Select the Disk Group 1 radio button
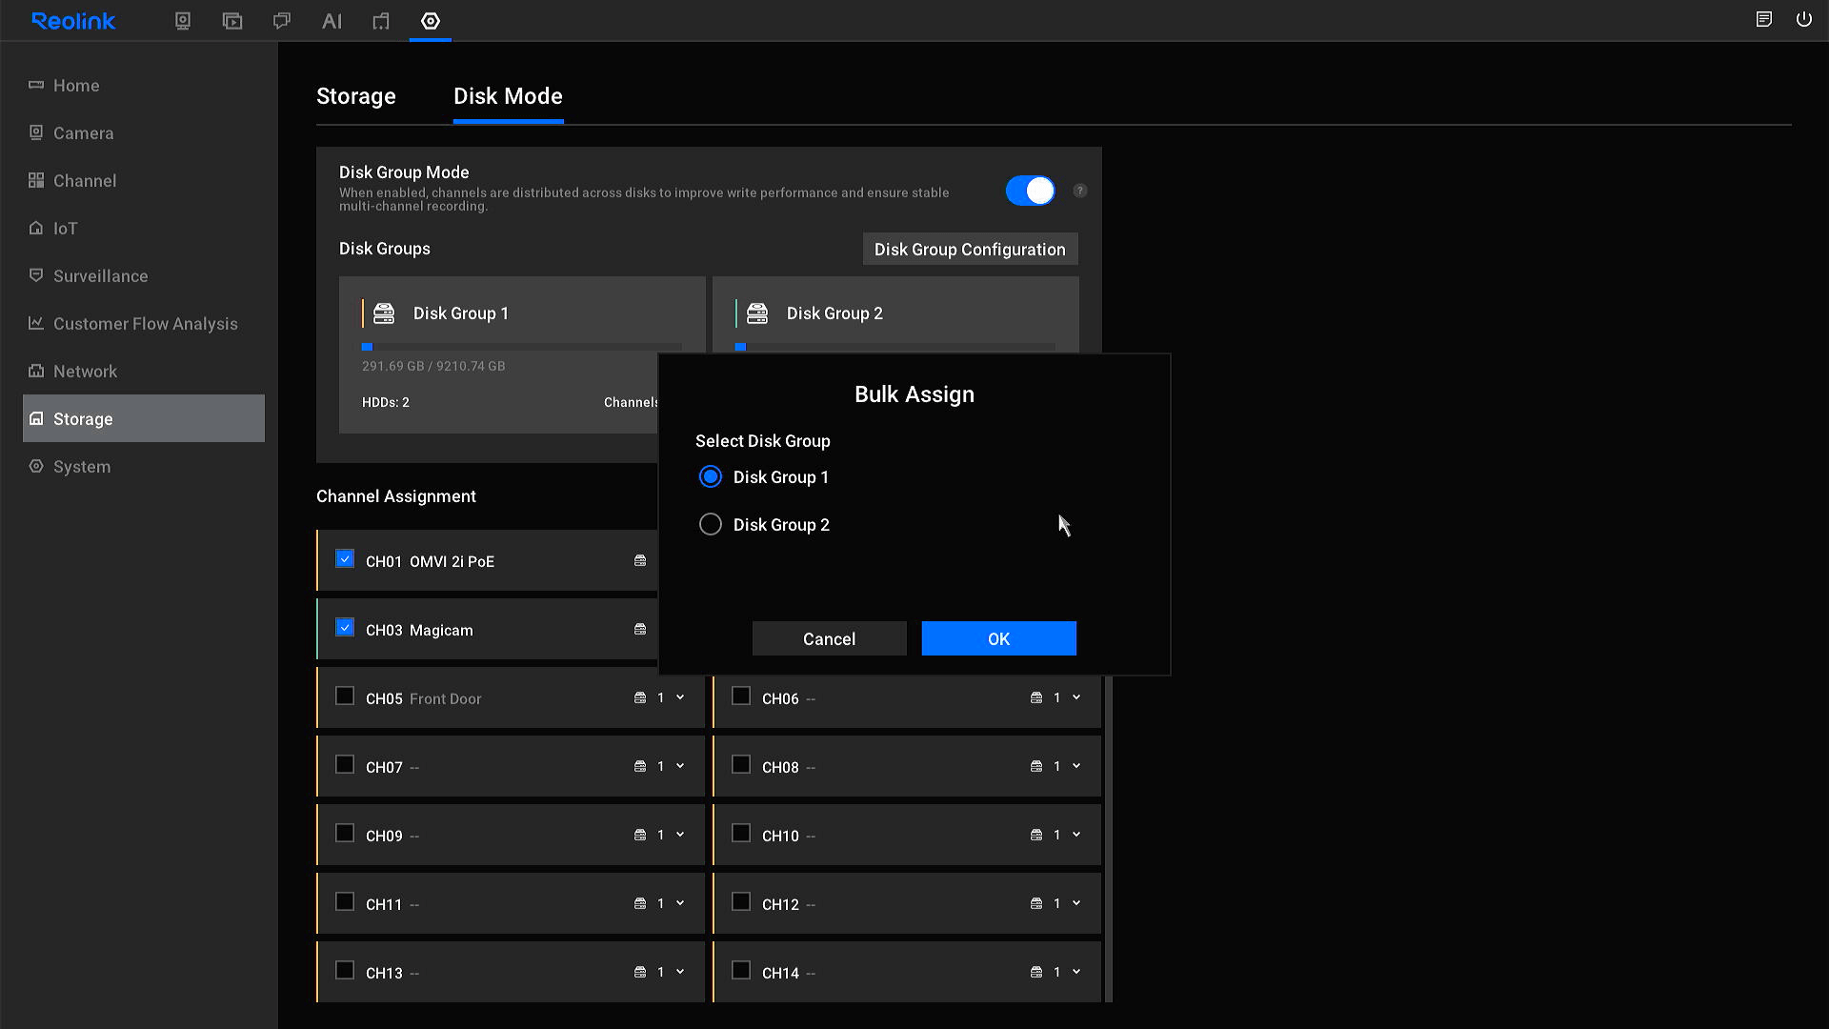1829x1029 pixels. coord(711,476)
